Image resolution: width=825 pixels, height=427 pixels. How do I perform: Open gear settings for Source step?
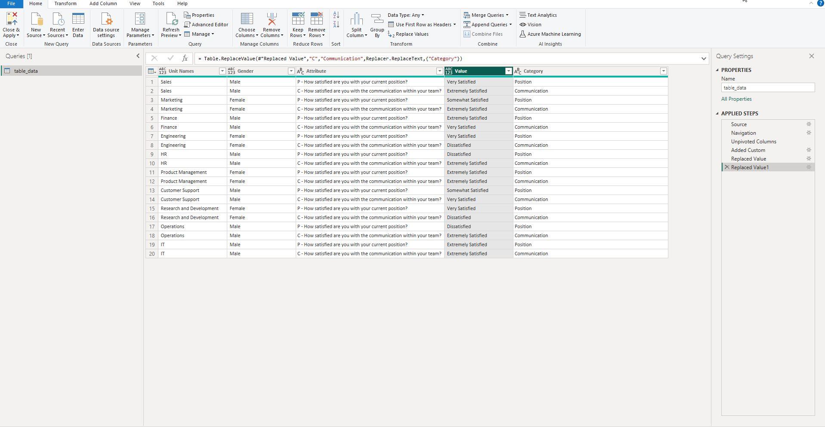[809, 124]
